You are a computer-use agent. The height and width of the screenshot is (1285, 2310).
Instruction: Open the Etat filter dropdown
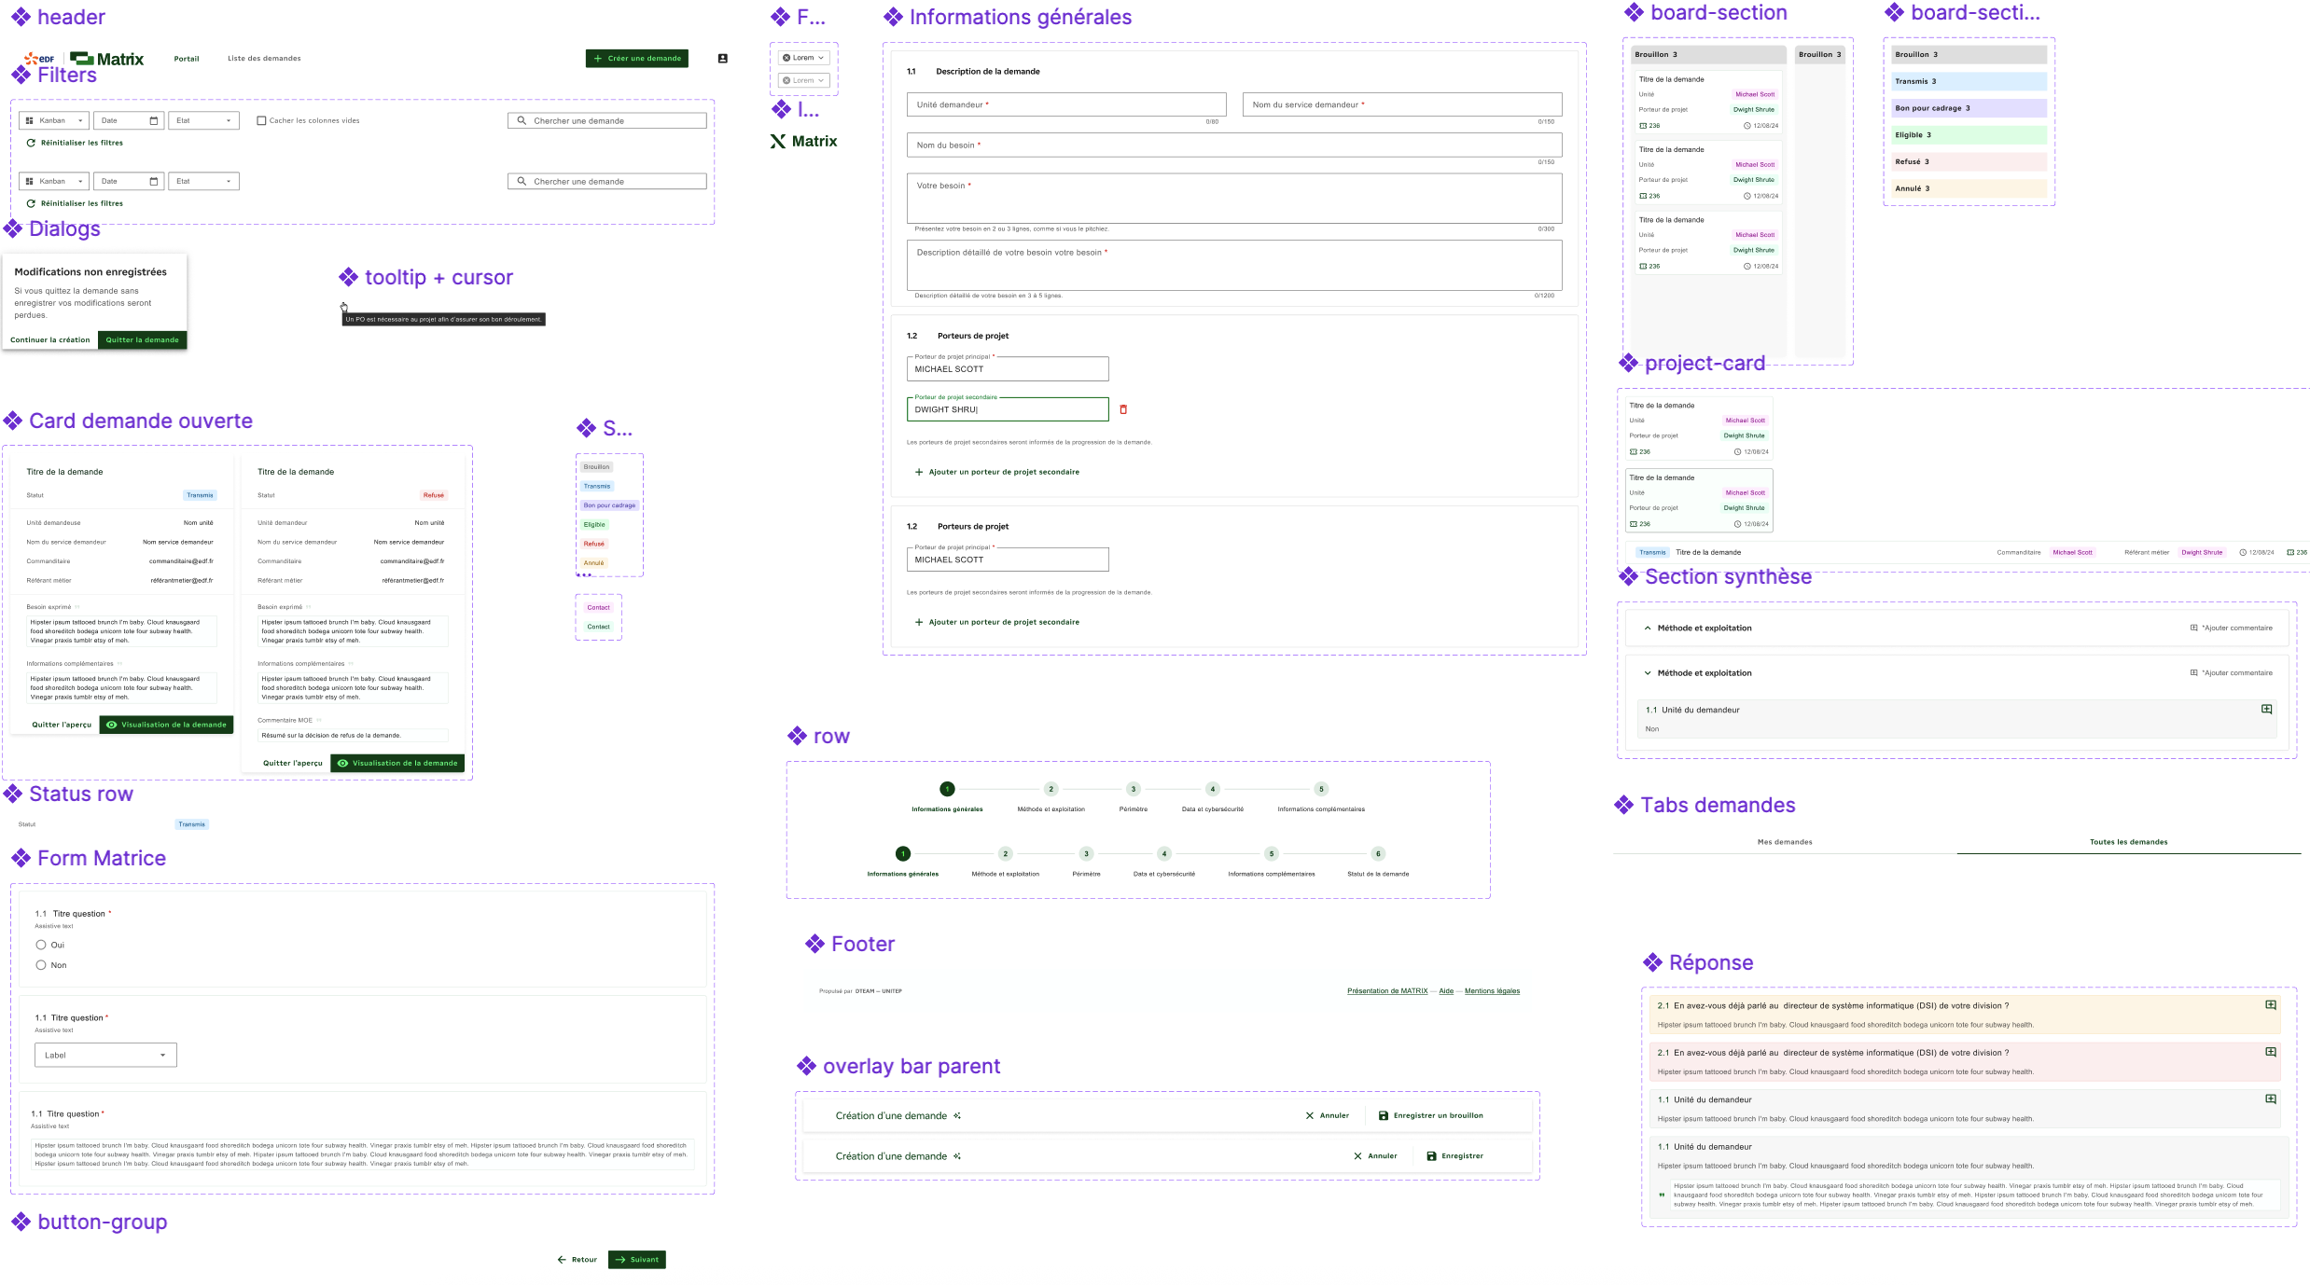(203, 120)
